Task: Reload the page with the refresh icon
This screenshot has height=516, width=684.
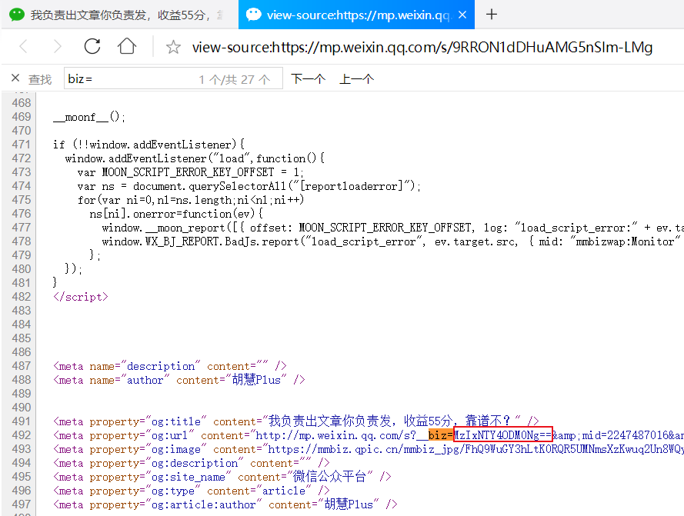Action: pyautogui.click(x=92, y=46)
